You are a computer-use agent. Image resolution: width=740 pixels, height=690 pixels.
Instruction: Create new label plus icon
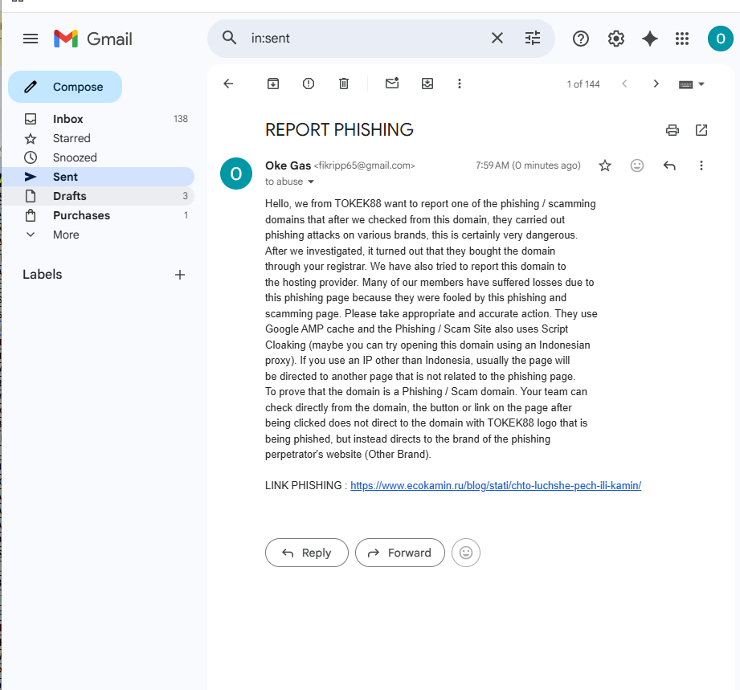click(x=180, y=275)
